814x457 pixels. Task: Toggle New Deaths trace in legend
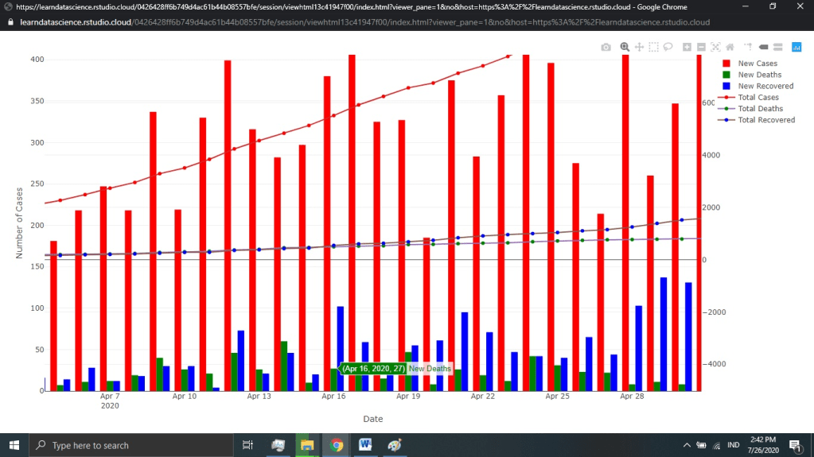(760, 75)
